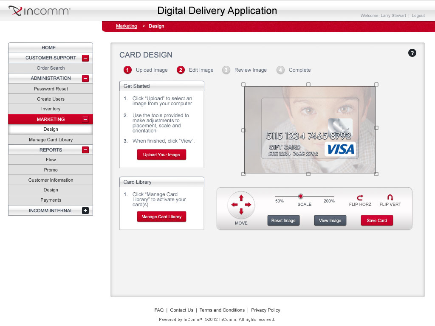Click the Design breadcrumb text
The image size is (435, 326).
coord(156,26)
